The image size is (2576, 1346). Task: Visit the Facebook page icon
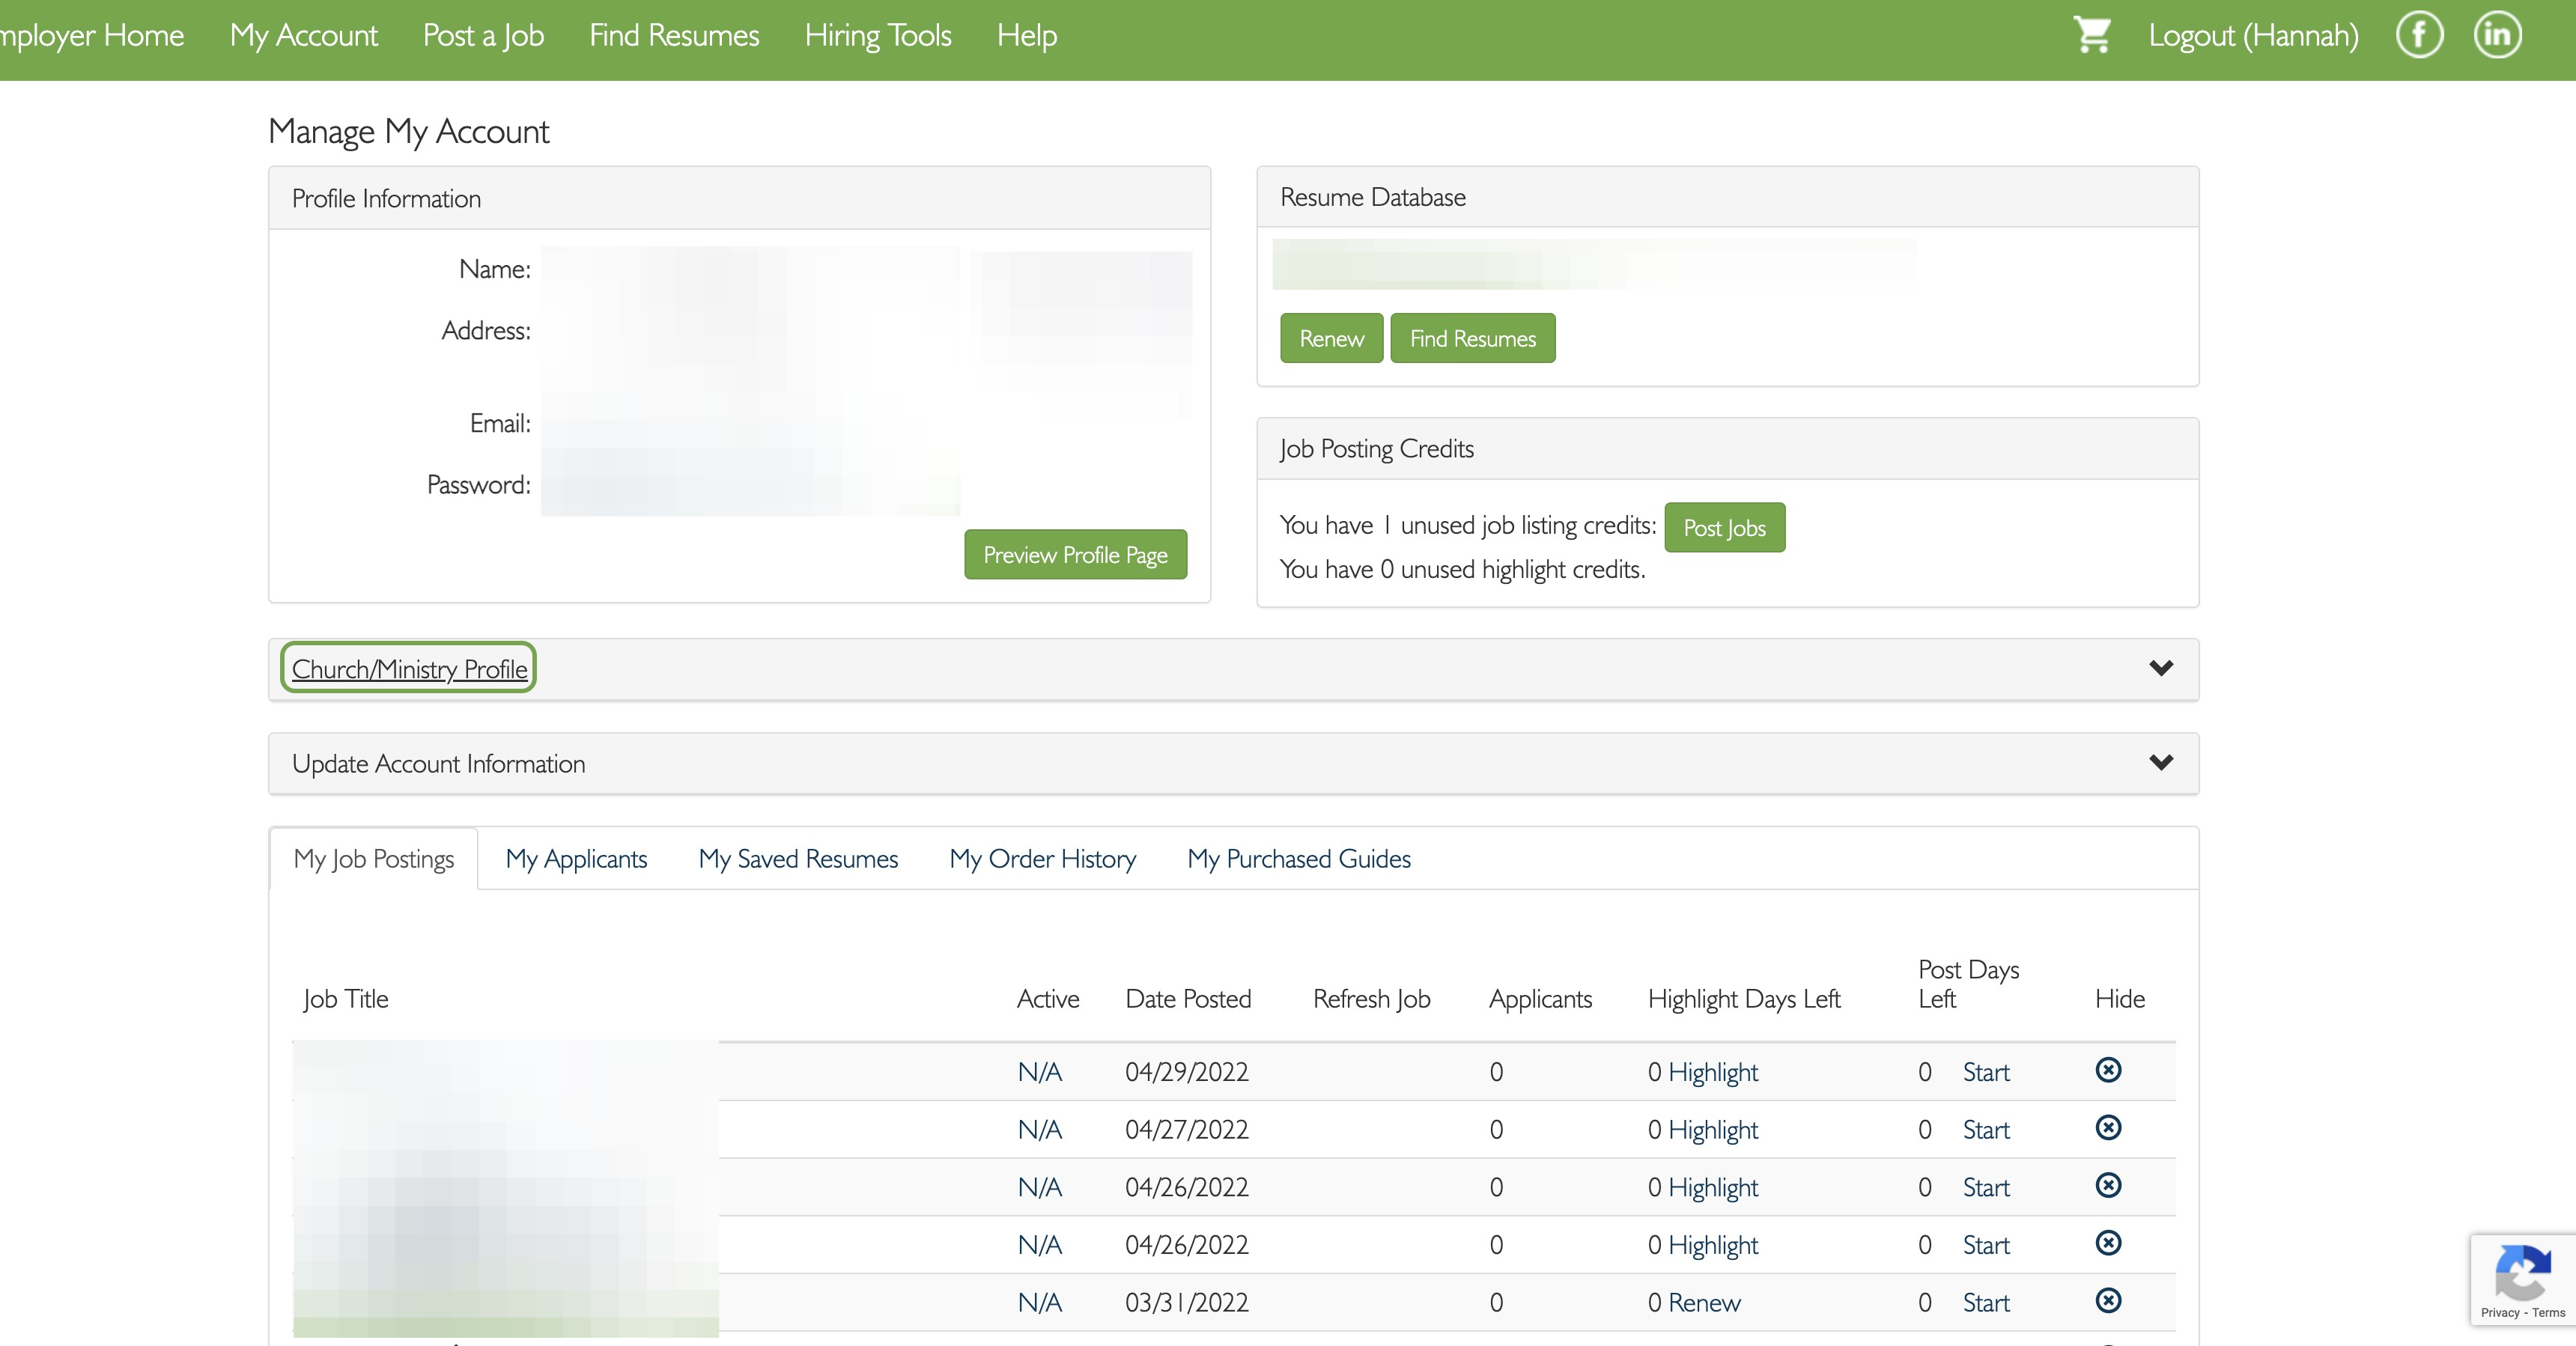2419,35
